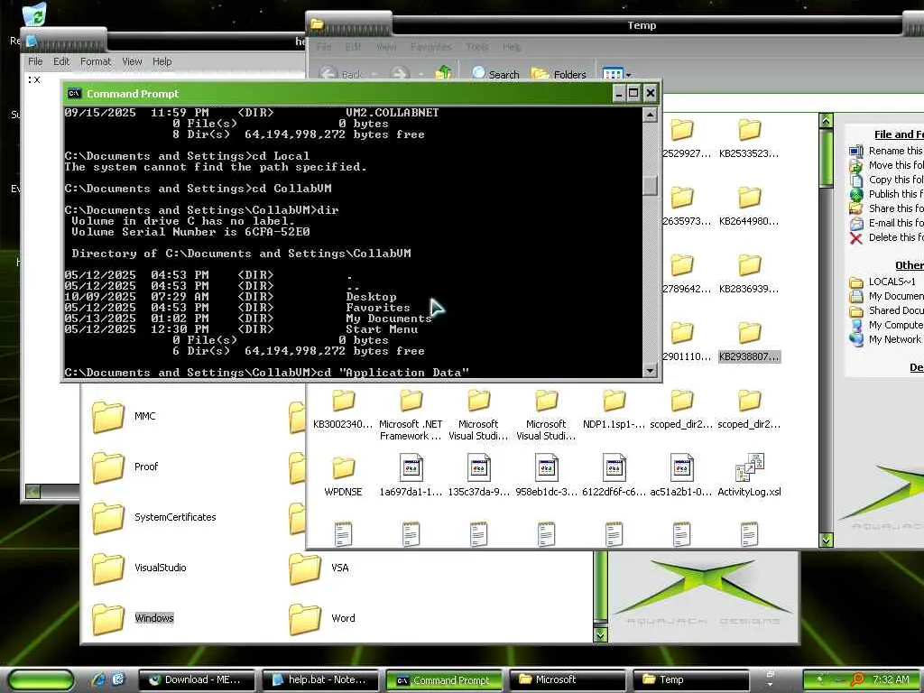Click Command Prompt scrollbar down arrow
Screen dimensions: 924x693
pos(650,371)
